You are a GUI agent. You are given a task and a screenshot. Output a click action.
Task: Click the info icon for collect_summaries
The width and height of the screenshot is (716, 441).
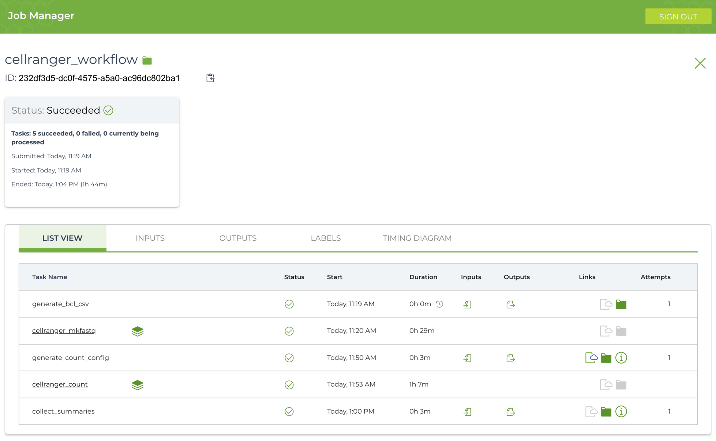coord(621,411)
